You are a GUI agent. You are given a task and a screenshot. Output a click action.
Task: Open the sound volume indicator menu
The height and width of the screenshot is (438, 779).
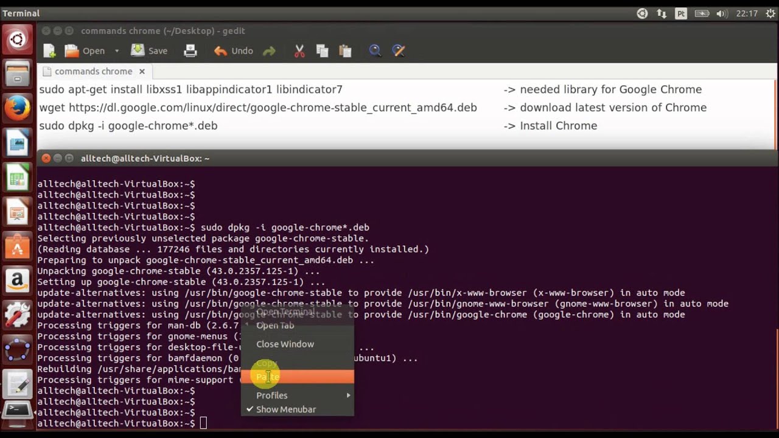pos(722,13)
